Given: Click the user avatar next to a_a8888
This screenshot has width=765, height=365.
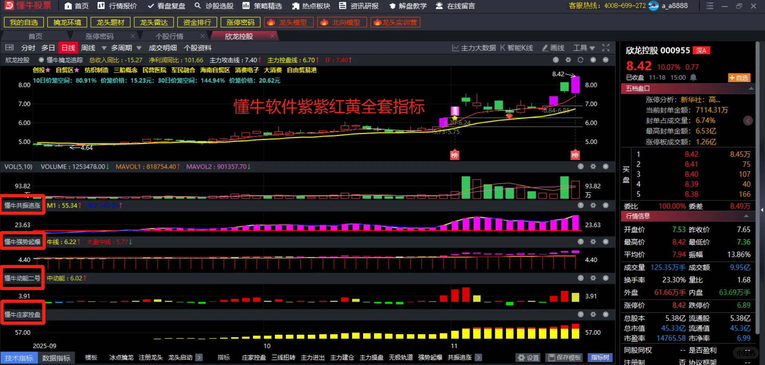Looking at the screenshot, I should pyautogui.click(x=653, y=6).
